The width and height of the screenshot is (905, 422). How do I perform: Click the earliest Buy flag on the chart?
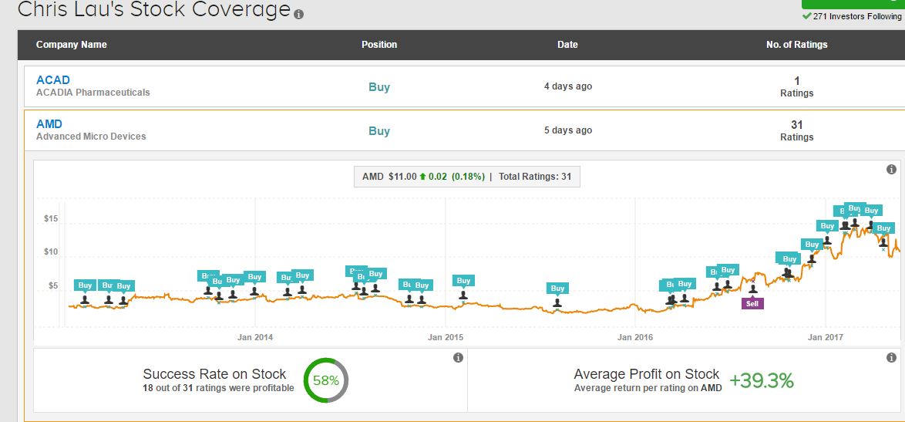[85, 285]
